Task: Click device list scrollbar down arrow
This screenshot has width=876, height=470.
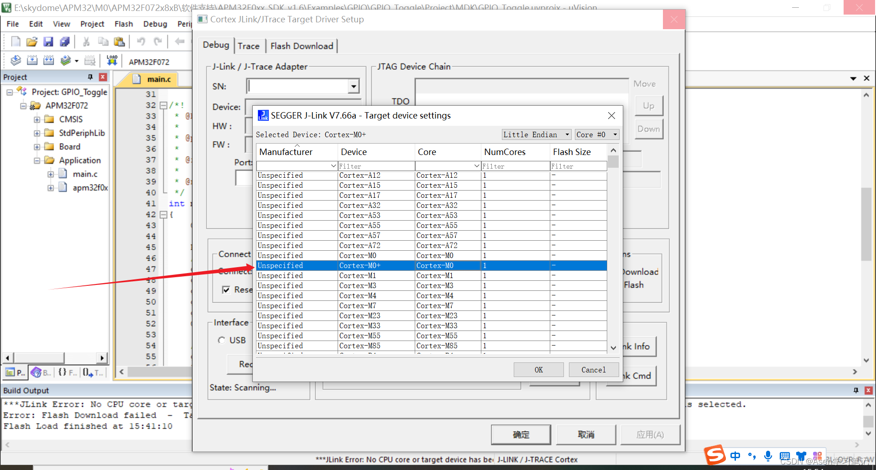Action: 613,347
